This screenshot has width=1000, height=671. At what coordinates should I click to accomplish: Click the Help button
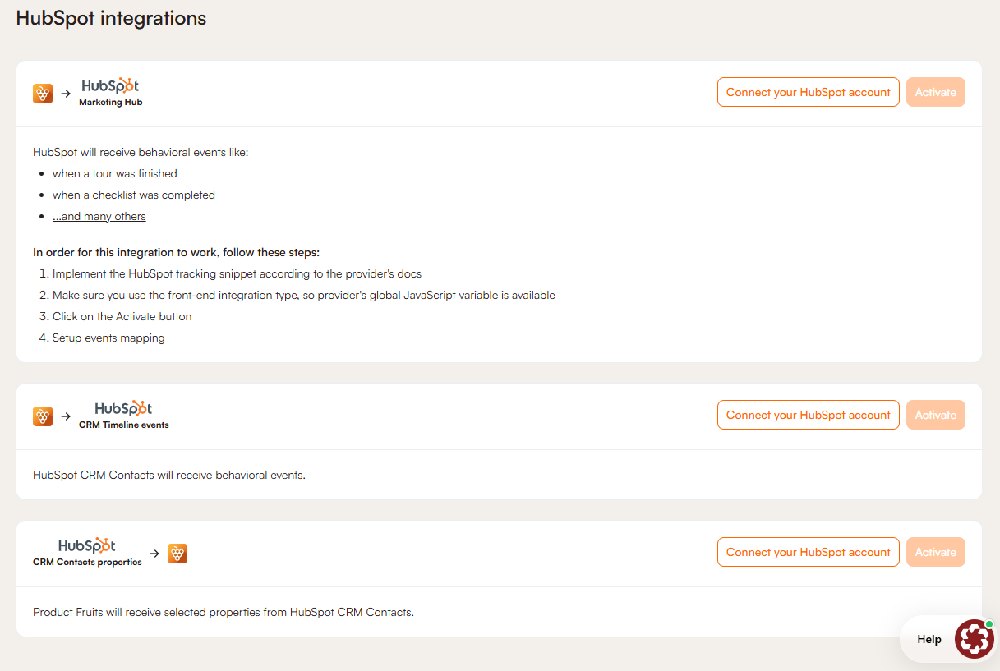(x=929, y=639)
